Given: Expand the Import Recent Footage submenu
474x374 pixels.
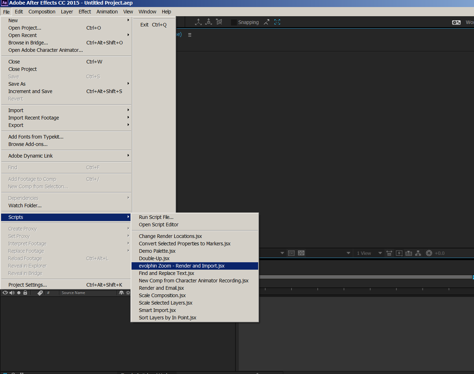Looking at the screenshot, I should (x=66, y=118).
